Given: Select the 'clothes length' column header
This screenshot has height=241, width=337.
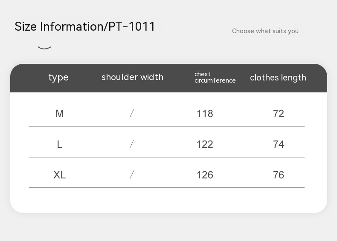Looking at the screenshot, I should tap(278, 77).
